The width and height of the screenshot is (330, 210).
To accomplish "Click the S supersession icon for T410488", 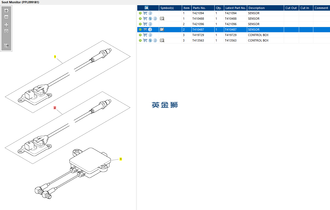I will pos(150,19).
